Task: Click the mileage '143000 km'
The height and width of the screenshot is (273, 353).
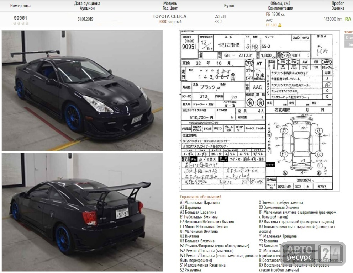Action: tap(333, 19)
